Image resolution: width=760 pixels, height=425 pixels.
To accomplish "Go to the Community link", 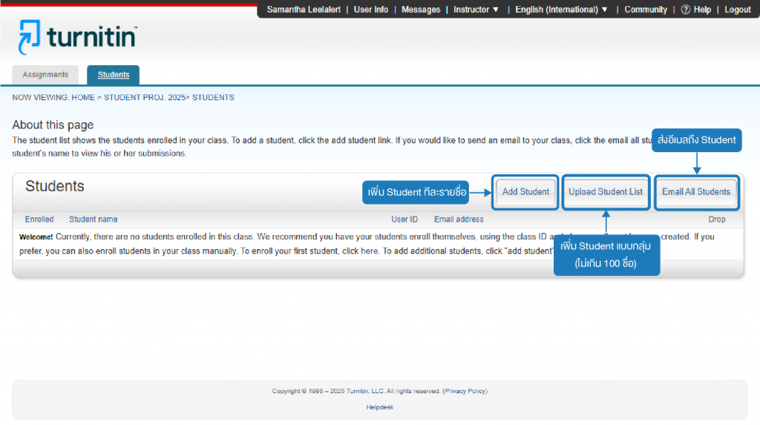I will click(x=646, y=10).
